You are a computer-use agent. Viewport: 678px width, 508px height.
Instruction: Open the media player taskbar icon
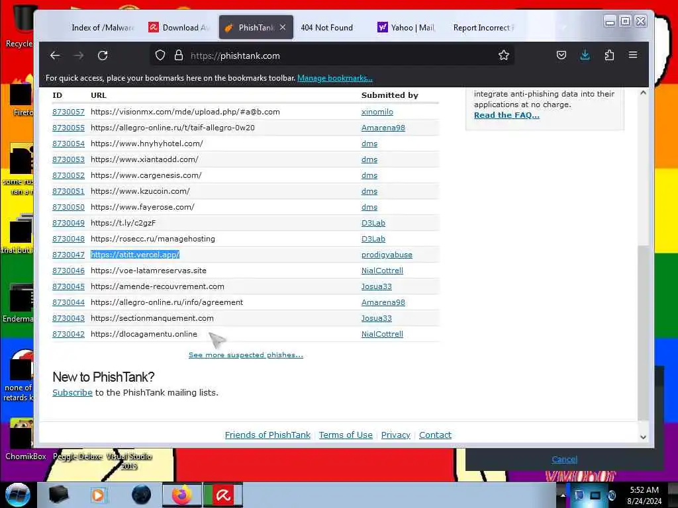(x=98, y=495)
